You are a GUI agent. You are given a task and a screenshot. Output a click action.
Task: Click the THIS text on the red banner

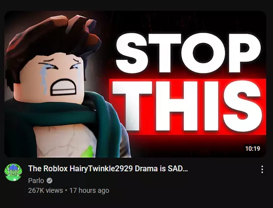pyautogui.click(x=187, y=106)
